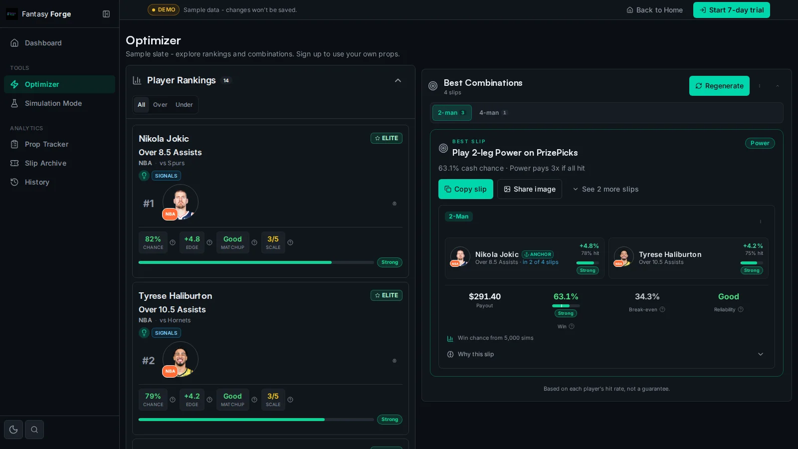
Task: Open Break-even help icon
Action: point(662,309)
